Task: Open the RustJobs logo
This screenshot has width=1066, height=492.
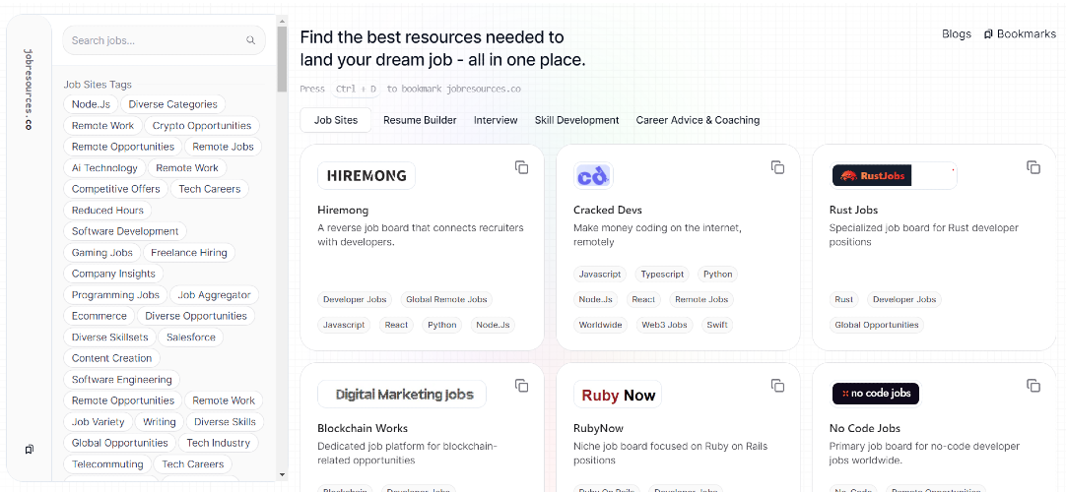Action: click(x=894, y=176)
